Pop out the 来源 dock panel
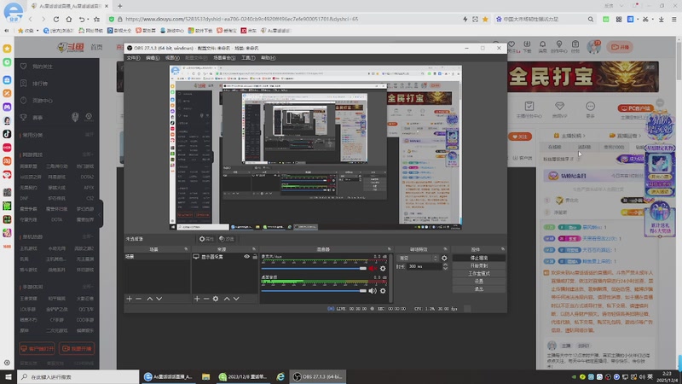 click(254, 249)
